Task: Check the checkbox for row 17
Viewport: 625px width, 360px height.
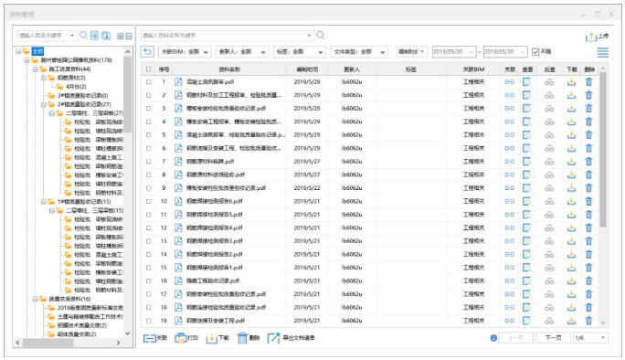Action: 149,294
